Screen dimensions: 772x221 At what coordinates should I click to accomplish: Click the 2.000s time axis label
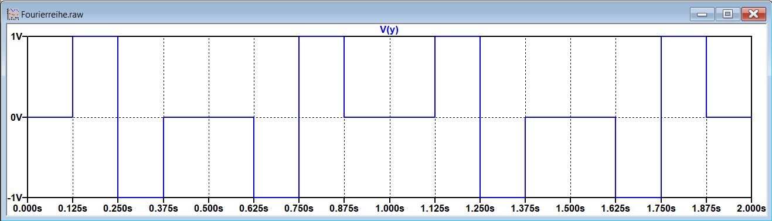coord(752,209)
